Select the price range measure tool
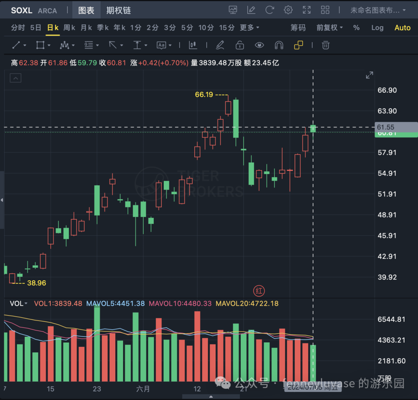 pyautogui.click(x=137, y=45)
